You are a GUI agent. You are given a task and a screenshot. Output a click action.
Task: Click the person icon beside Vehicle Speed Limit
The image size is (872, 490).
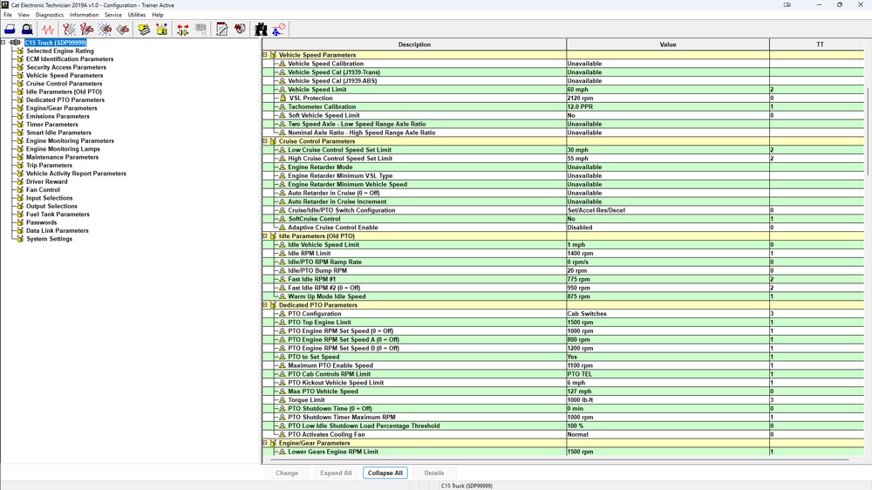[282, 90]
